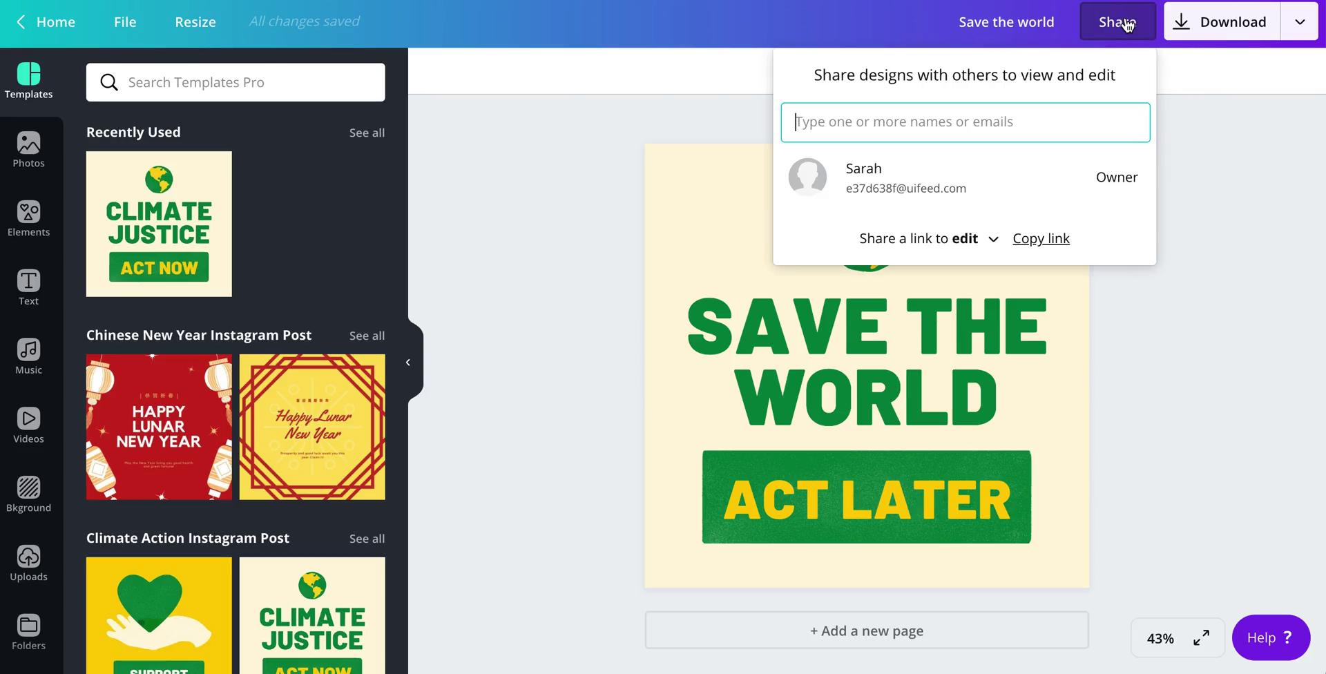The height and width of the screenshot is (674, 1326).
Task: See all Chinese New Year templates
Action: [x=367, y=336]
